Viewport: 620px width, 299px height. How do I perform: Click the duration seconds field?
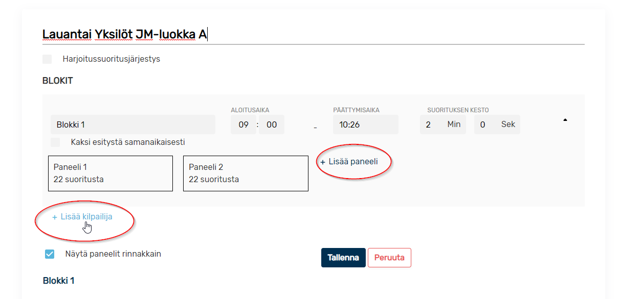tap(497, 124)
